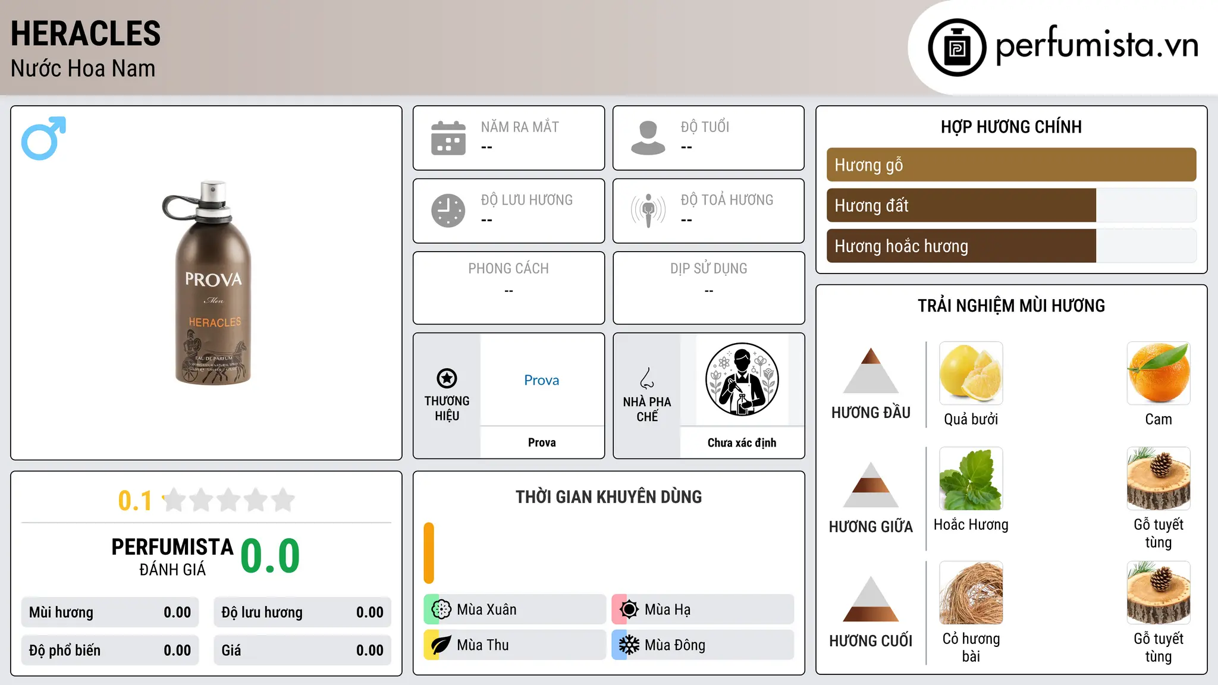Click the perfumer avatar illustration
Image resolution: width=1218 pixels, height=685 pixels.
(742, 379)
